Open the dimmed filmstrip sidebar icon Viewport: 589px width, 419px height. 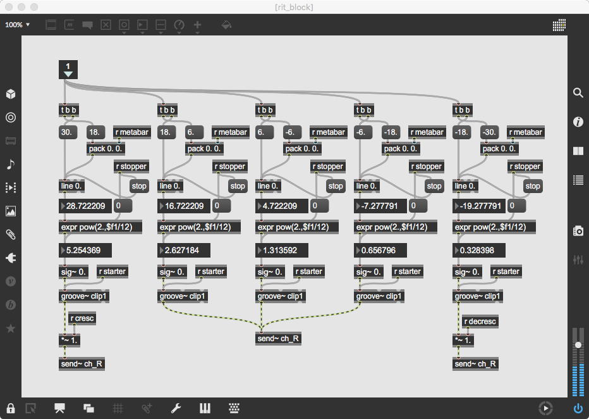(11, 141)
